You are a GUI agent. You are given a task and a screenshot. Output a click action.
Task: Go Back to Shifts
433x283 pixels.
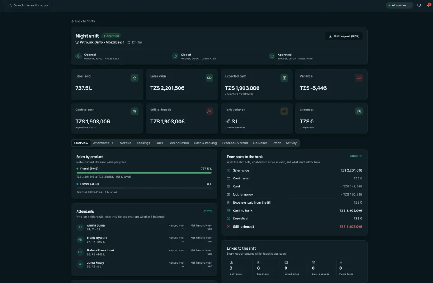point(83,21)
